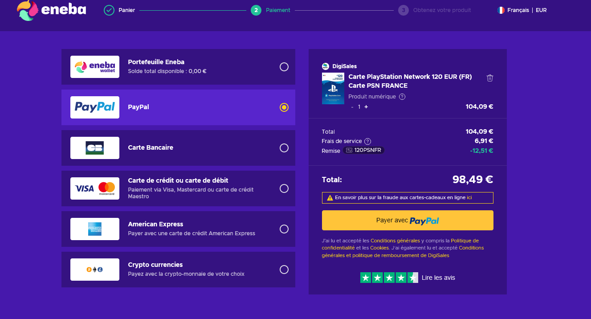Click the PayPal logo icon
This screenshot has height=319, width=591.
point(94,107)
